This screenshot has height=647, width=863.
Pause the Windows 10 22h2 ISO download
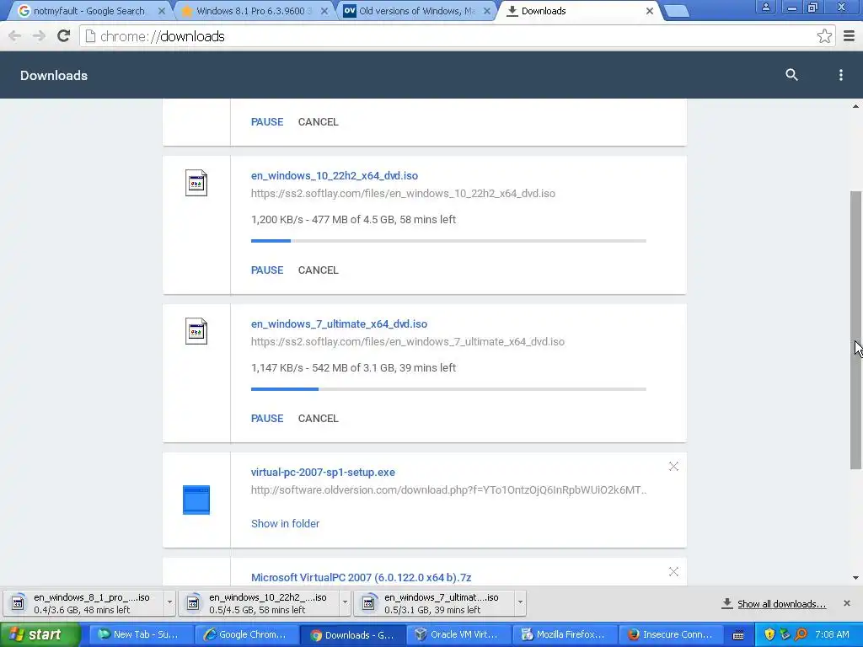(267, 270)
